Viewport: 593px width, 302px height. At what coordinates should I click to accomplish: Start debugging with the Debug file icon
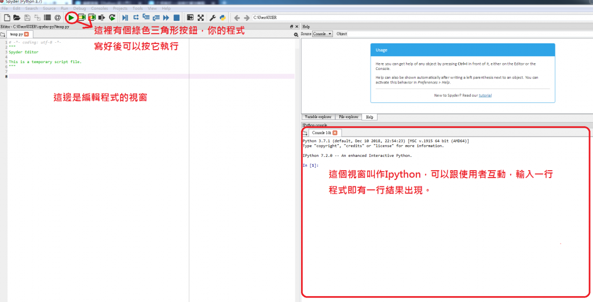(126, 17)
